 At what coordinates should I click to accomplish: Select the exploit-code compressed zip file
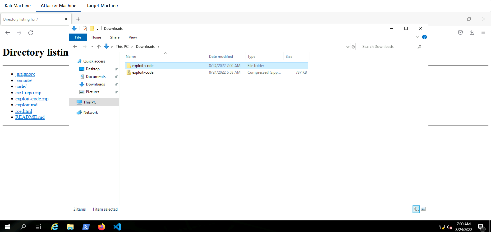[x=216, y=72]
